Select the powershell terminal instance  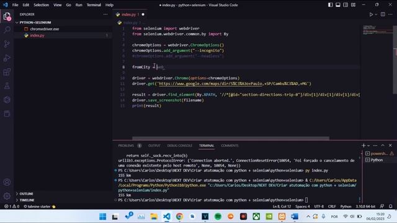point(379,153)
